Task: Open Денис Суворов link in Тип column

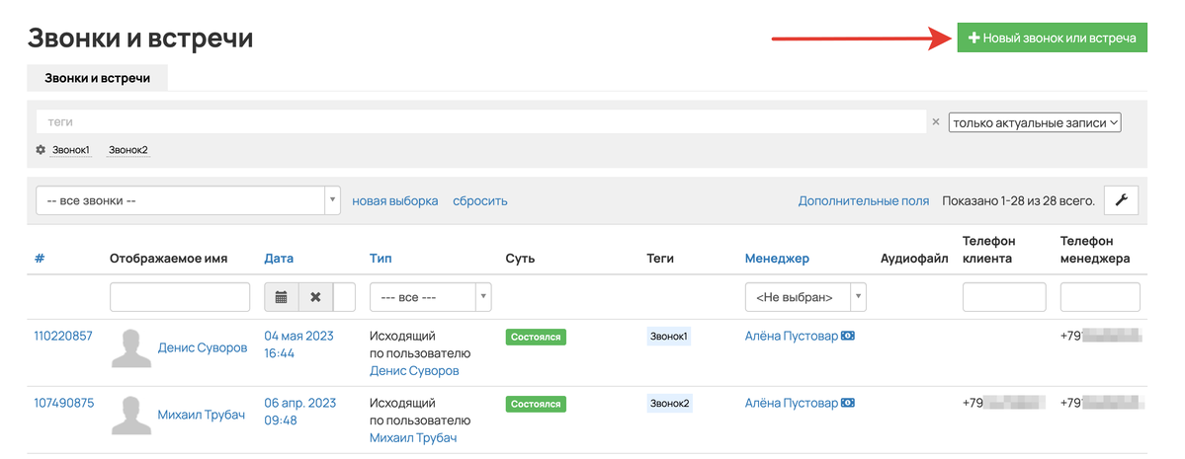Action: [x=414, y=371]
